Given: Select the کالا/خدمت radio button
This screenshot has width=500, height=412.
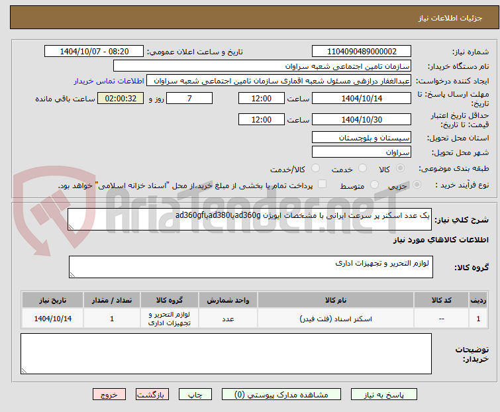Looking at the screenshot, I should (x=315, y=168).
